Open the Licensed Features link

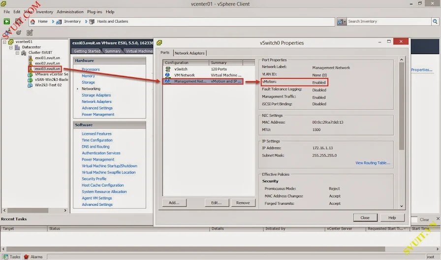[96, 133]
